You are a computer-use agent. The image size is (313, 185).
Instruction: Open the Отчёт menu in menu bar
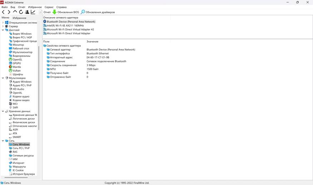point(21,7)
